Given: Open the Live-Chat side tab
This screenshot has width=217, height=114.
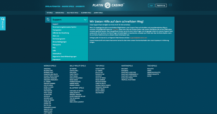Looking at the screenshot, I should point(2,23).
